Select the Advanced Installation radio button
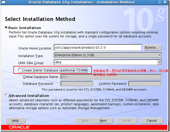 pos(6,96)
